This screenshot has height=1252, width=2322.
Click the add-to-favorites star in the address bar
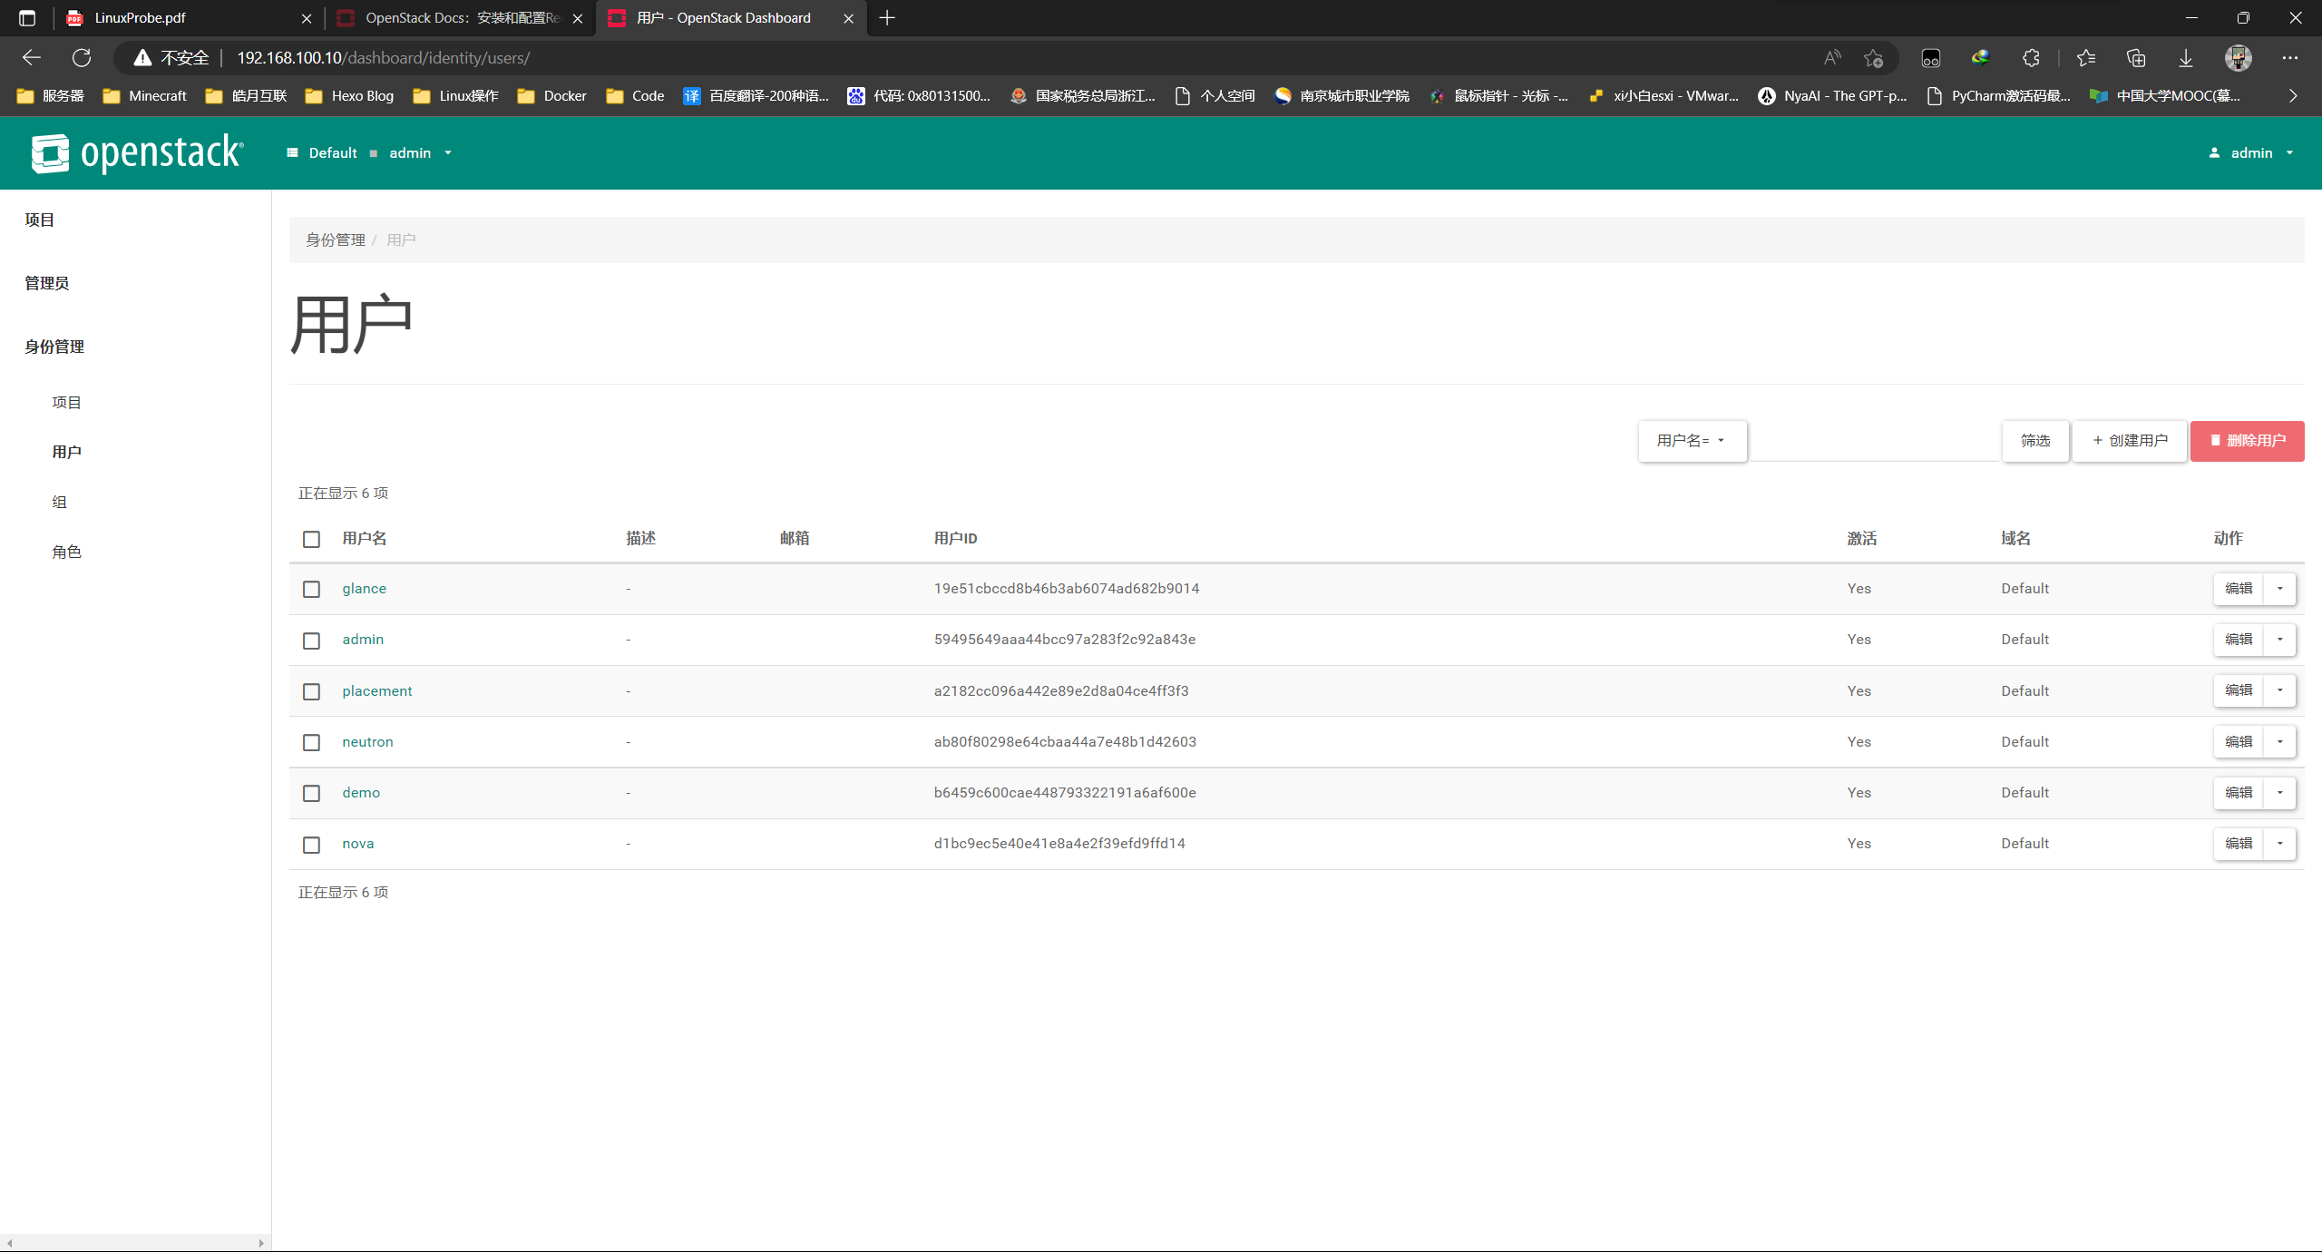coord(1871,57)
